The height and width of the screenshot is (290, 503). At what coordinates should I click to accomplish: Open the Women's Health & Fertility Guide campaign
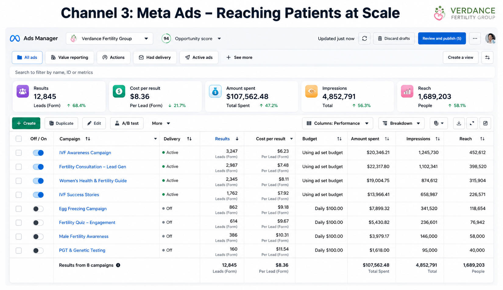tap(93, 181)
